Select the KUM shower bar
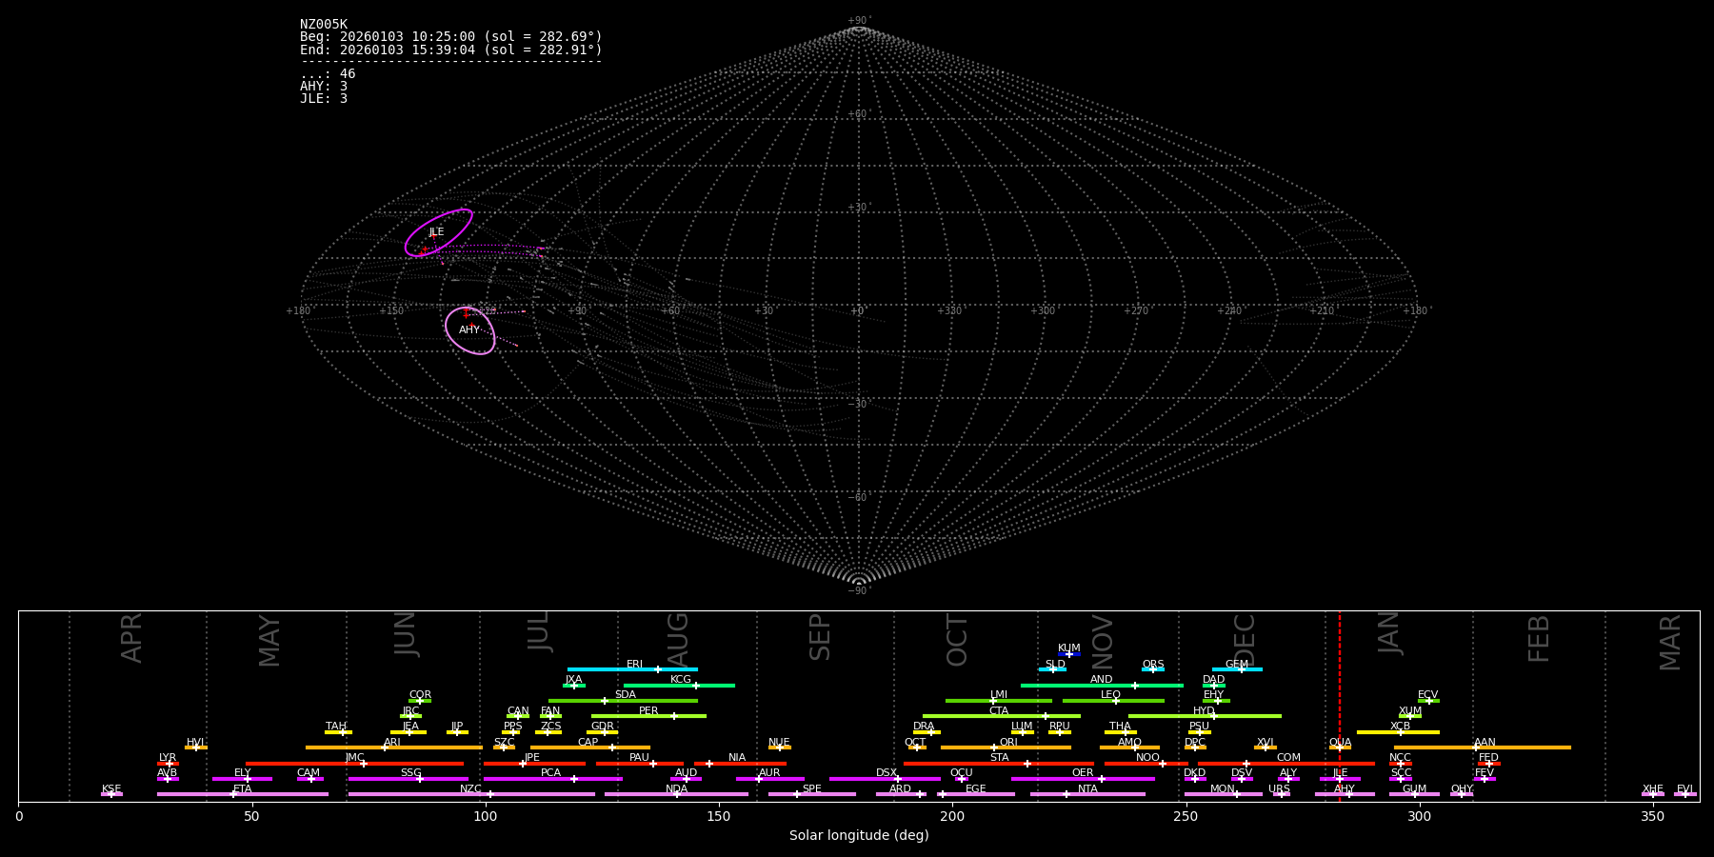This screenshot has height=857, width=1714. coord(1069,654)
